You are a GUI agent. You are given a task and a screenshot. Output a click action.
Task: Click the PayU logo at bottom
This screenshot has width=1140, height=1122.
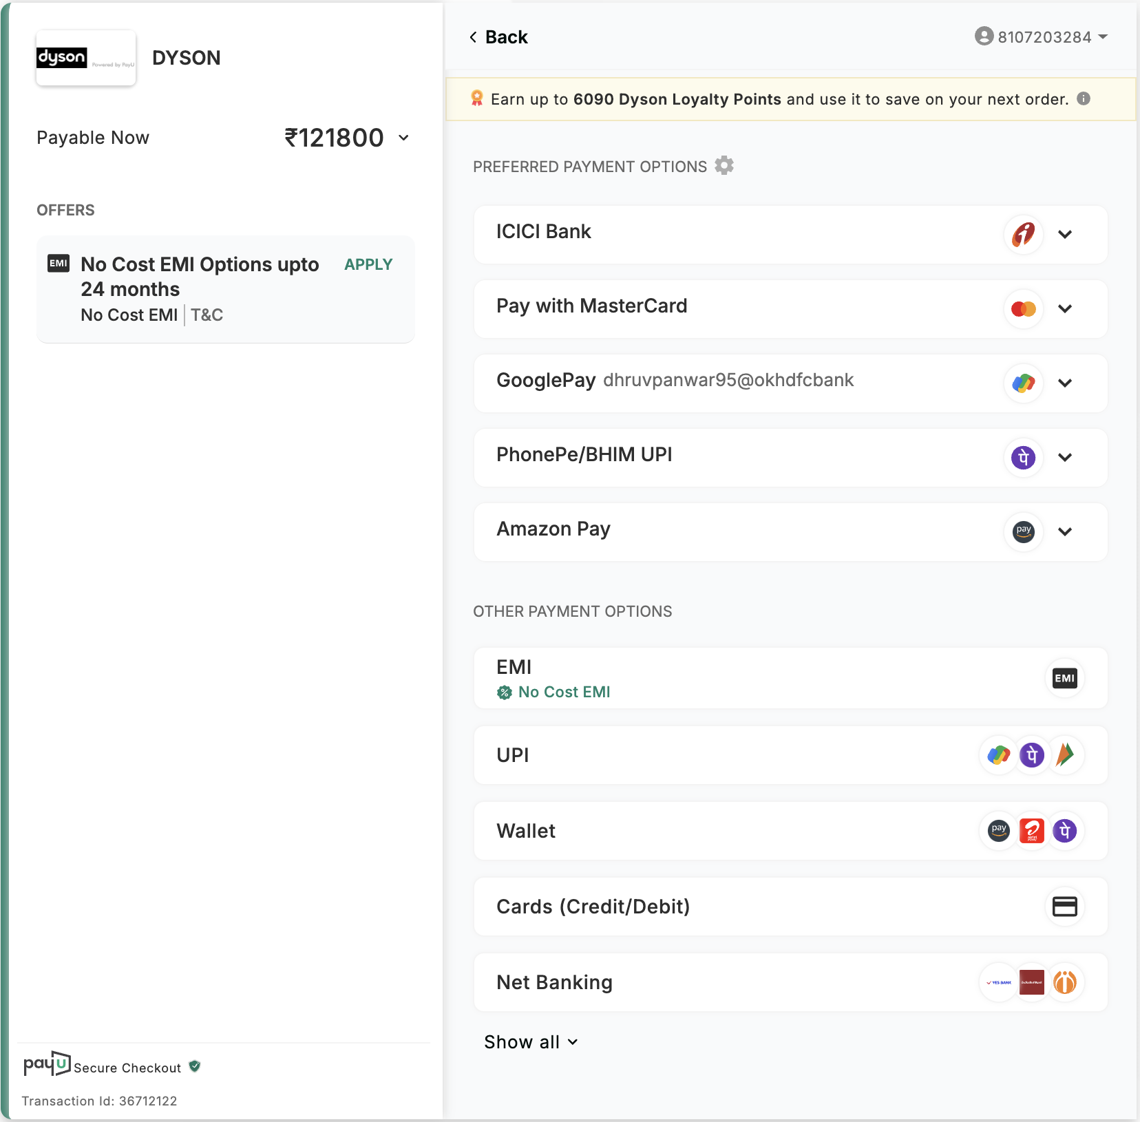47,1064
